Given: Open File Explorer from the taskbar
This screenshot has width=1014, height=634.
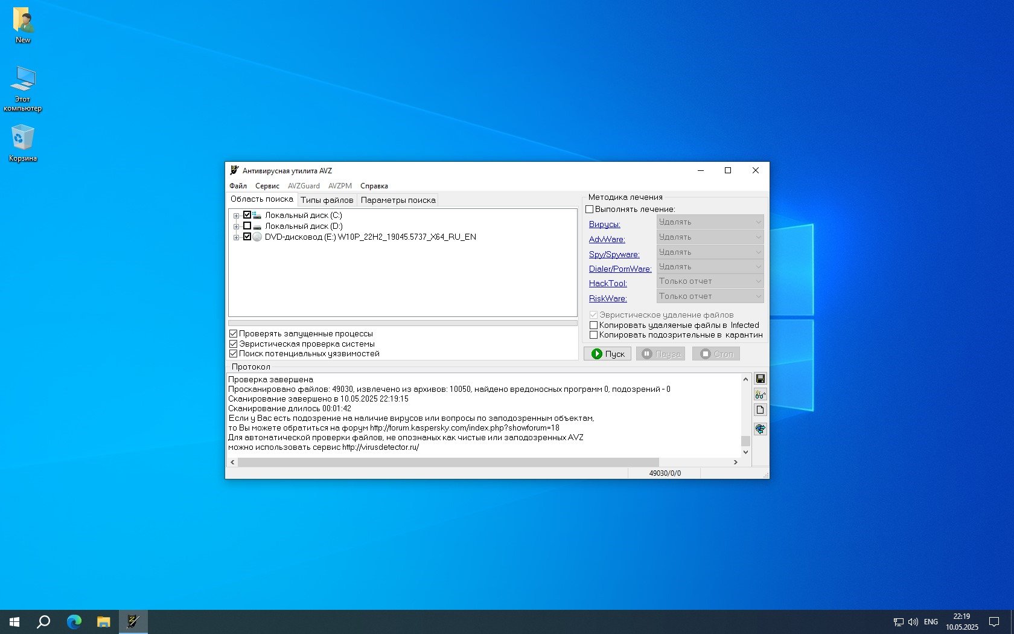Looking at the screenshot, I should point(103,621).
